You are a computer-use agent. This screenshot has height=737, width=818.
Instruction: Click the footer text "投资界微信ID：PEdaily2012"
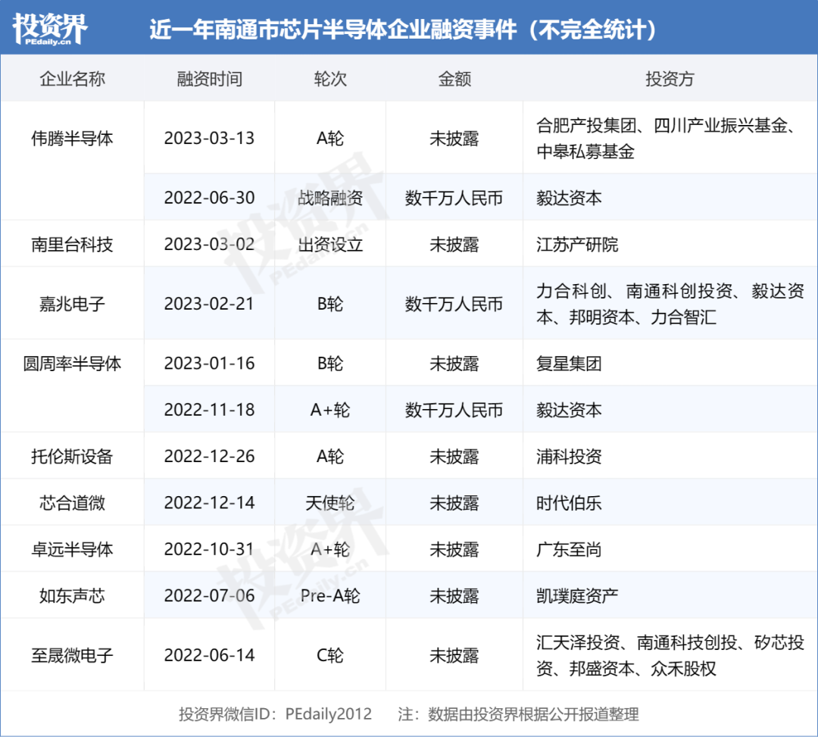pyautogui.click(x=276, y=714)
